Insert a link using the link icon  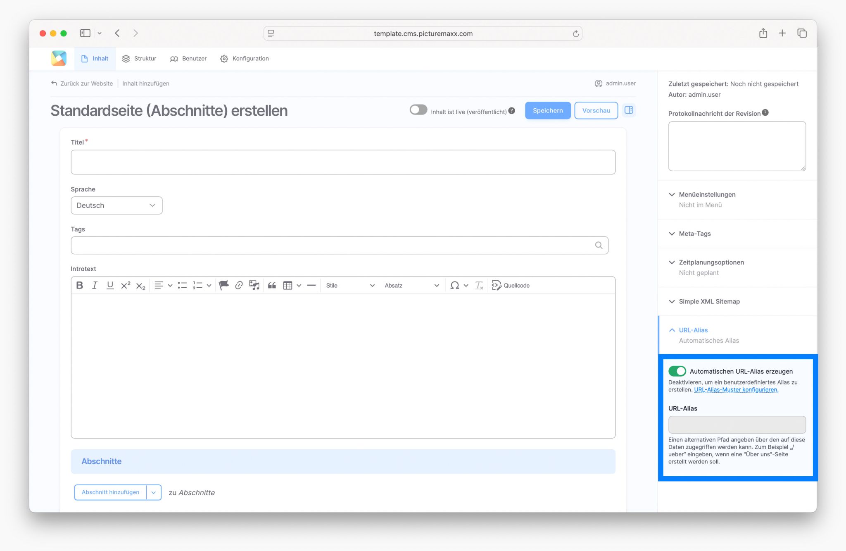point(239,285)
